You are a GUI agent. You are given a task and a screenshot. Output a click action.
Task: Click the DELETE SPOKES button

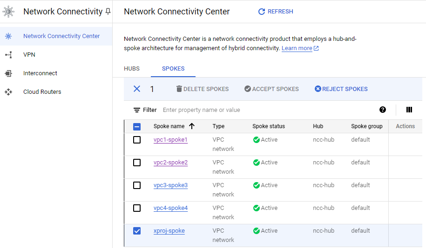click(203, 89)
